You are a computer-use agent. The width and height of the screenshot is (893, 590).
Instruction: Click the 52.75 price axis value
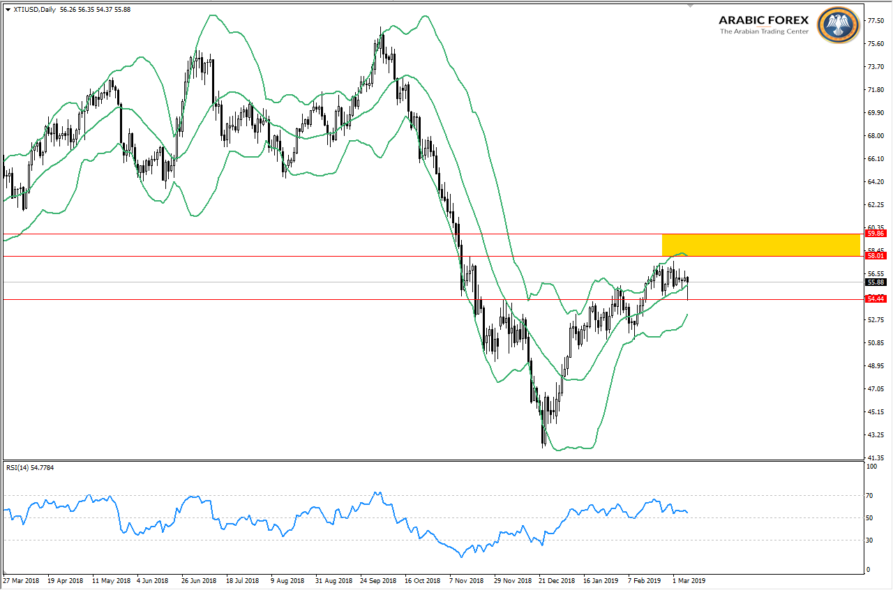(875, 319)
